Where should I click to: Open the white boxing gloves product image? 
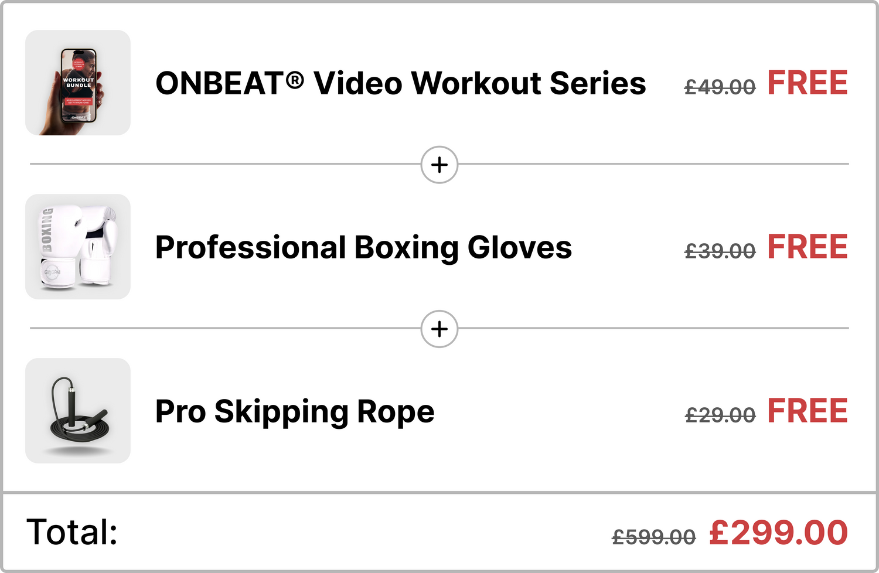pos(78,247)
